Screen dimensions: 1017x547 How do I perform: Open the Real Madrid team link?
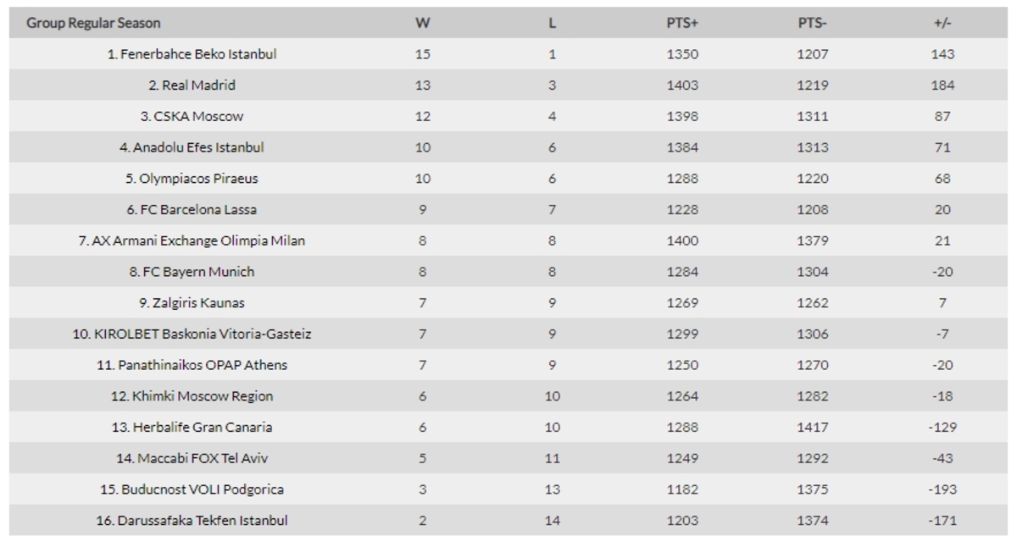pyautogui.click(x=192, y=86)
